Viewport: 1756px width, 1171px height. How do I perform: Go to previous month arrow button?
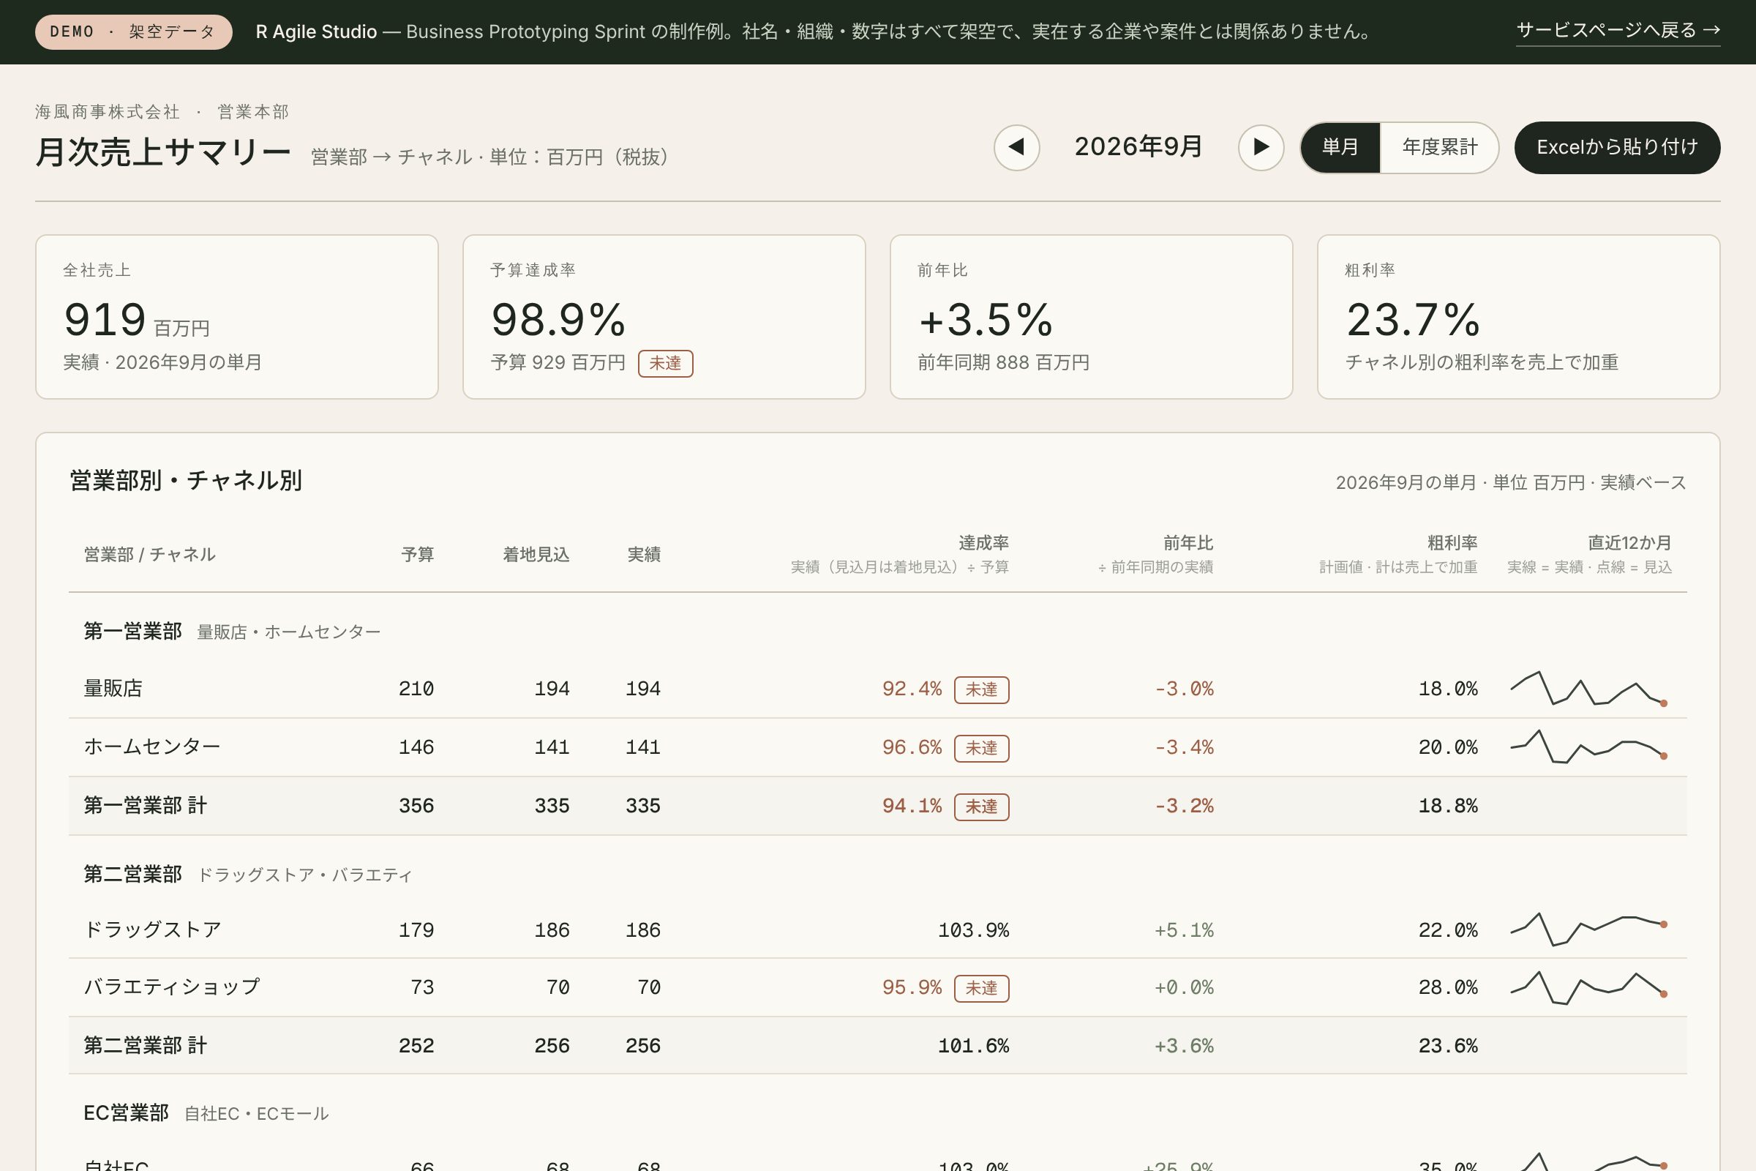pyautogui.click(x=1016, y=147)
